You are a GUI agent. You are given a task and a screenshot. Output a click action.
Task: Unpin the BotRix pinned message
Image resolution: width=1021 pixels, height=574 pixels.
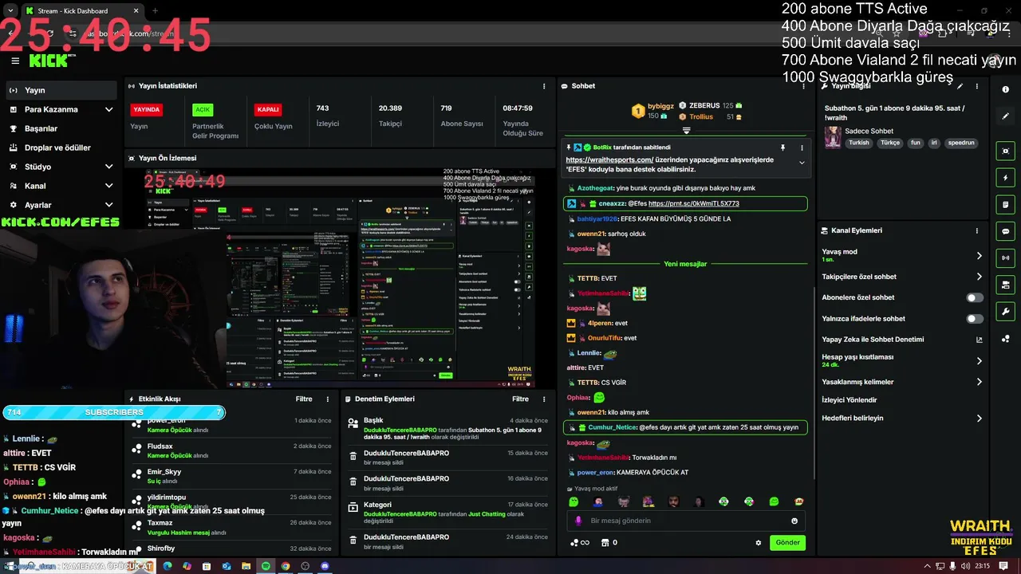pyautogui.click(x=783, y=147)
